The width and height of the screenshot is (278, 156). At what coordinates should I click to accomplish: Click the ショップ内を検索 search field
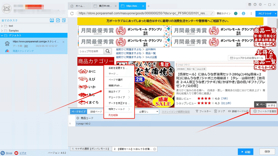point(91,51)
